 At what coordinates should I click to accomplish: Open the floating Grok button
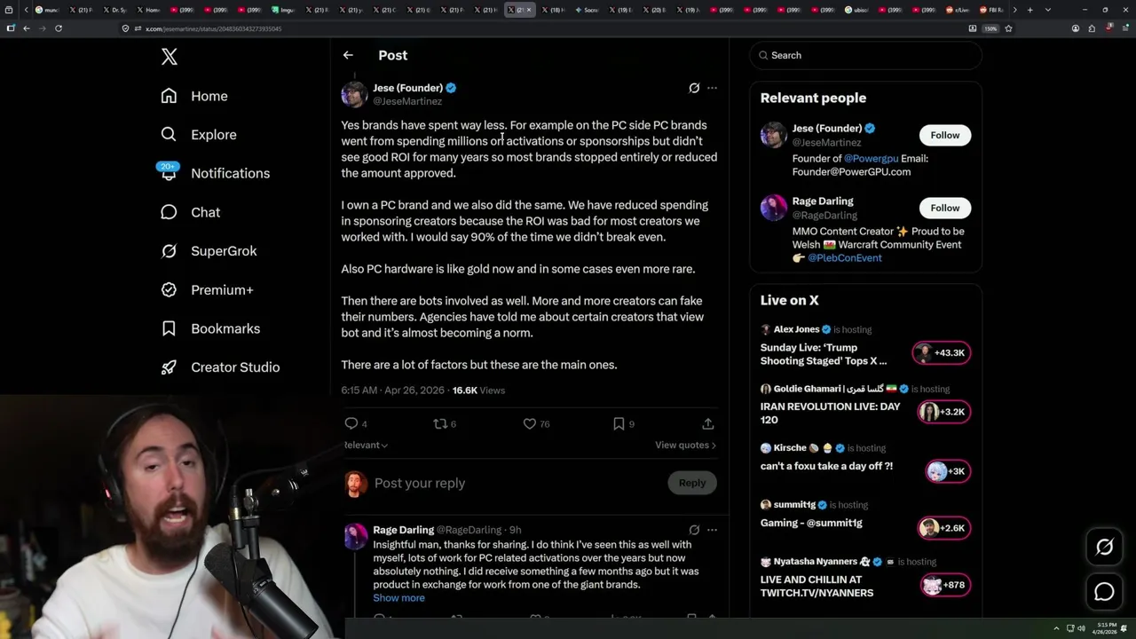click(x=1104, y=548)
